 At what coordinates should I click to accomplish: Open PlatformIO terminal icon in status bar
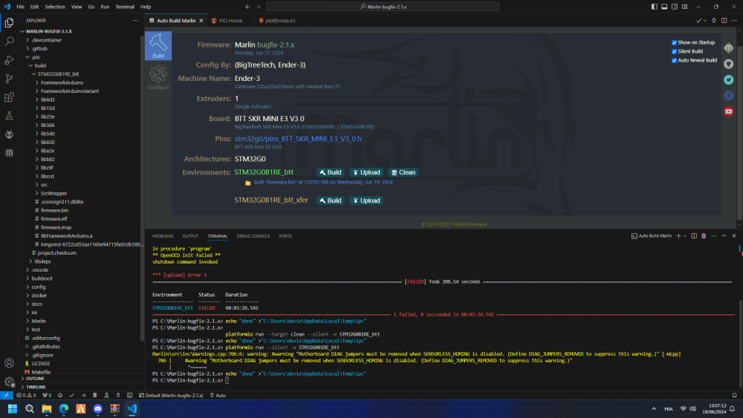click(x=130, y=395)
